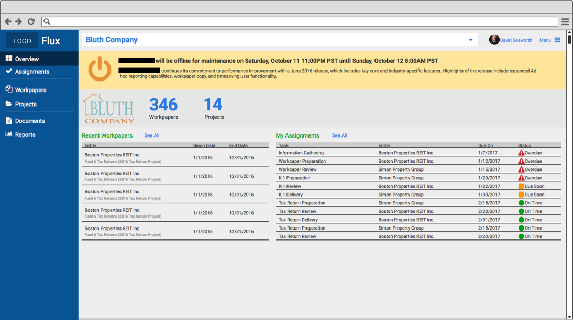573x320 pixels.
Task: Click the 'Task' column header
Action: 283,145
